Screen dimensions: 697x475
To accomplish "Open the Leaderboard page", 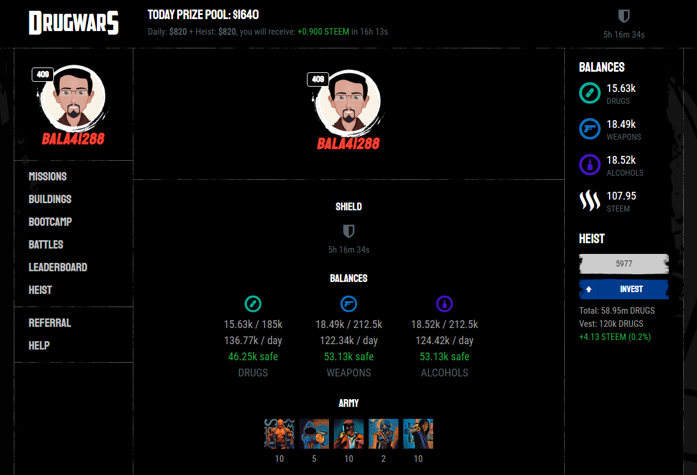I will point(58,267).
